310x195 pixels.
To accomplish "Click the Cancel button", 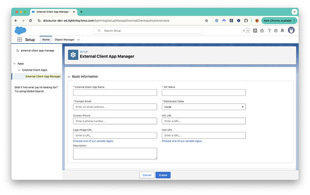I will coord(147,175).
